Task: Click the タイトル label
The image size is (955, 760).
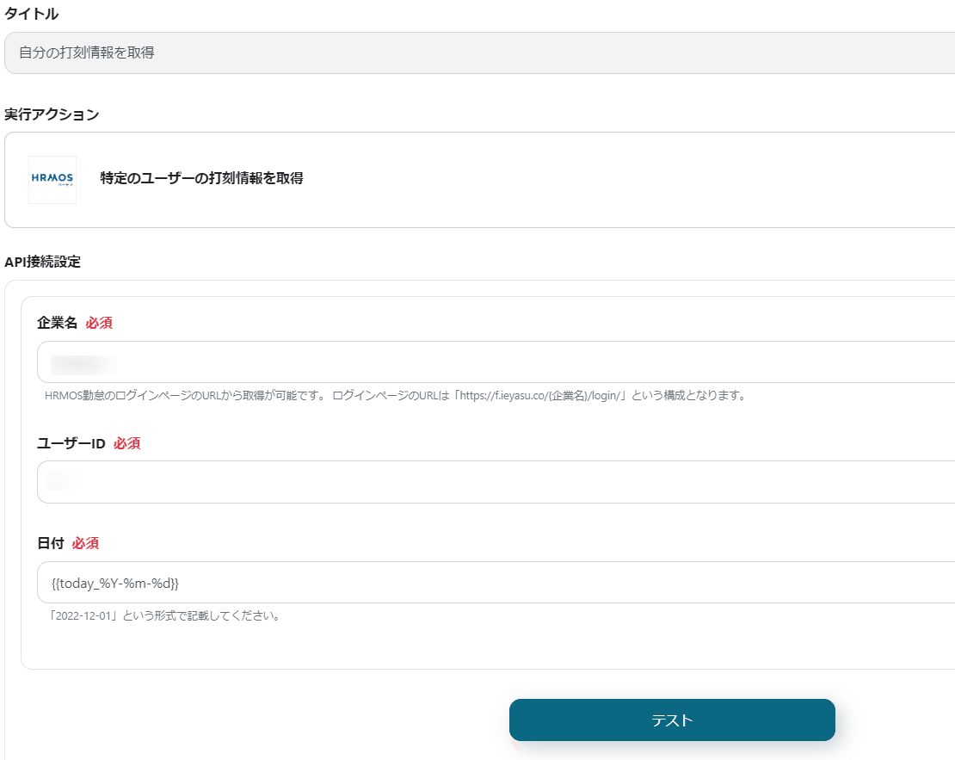Action: click(32, 14)
